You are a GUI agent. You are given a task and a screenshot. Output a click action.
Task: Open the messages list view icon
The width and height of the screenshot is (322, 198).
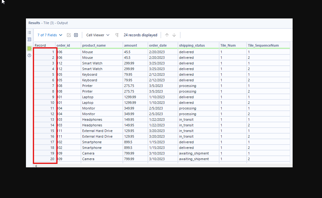29,33
